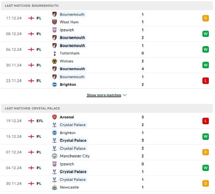215x194 pixels.
Task: Open the Manchester City team name
Action: coord(75,156)
